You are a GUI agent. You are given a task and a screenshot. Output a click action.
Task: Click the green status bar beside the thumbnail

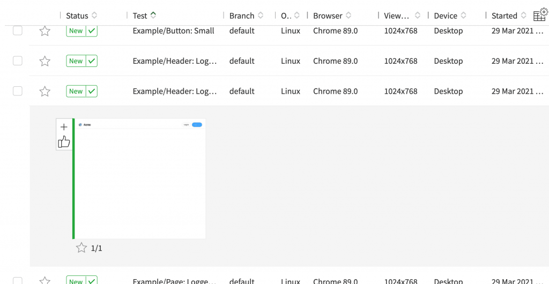coord(73,178)
